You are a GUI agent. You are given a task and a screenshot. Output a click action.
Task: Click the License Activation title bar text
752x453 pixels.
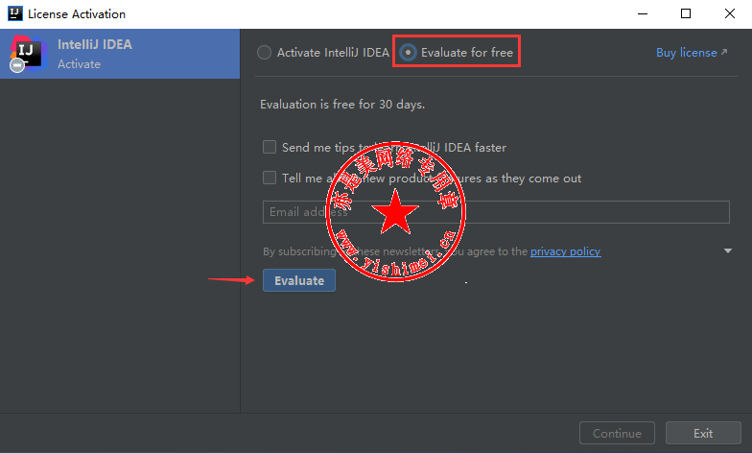click(77, 14)
